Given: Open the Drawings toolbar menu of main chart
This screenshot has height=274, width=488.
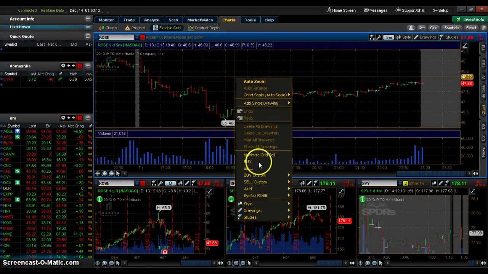Looking at the screenshot, I should point(425,37).
